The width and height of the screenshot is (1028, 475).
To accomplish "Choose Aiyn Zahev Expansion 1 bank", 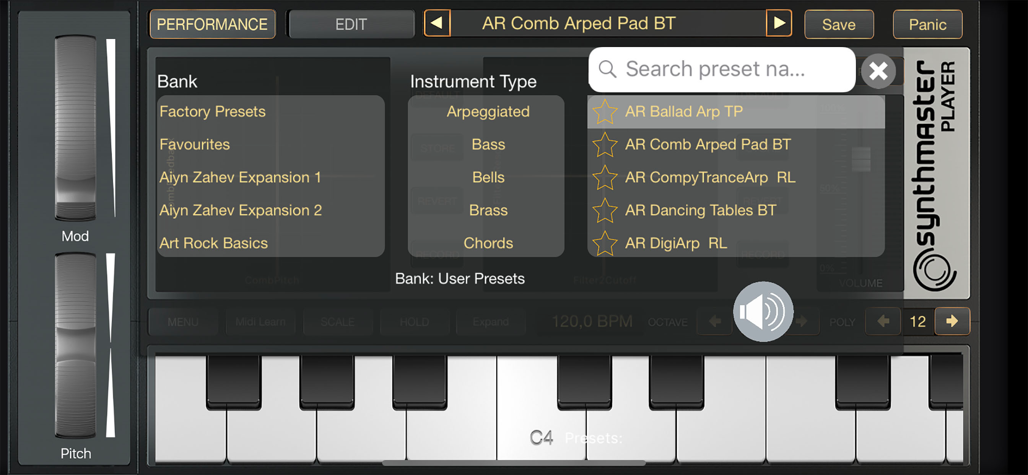I will (x=240, y=177).
